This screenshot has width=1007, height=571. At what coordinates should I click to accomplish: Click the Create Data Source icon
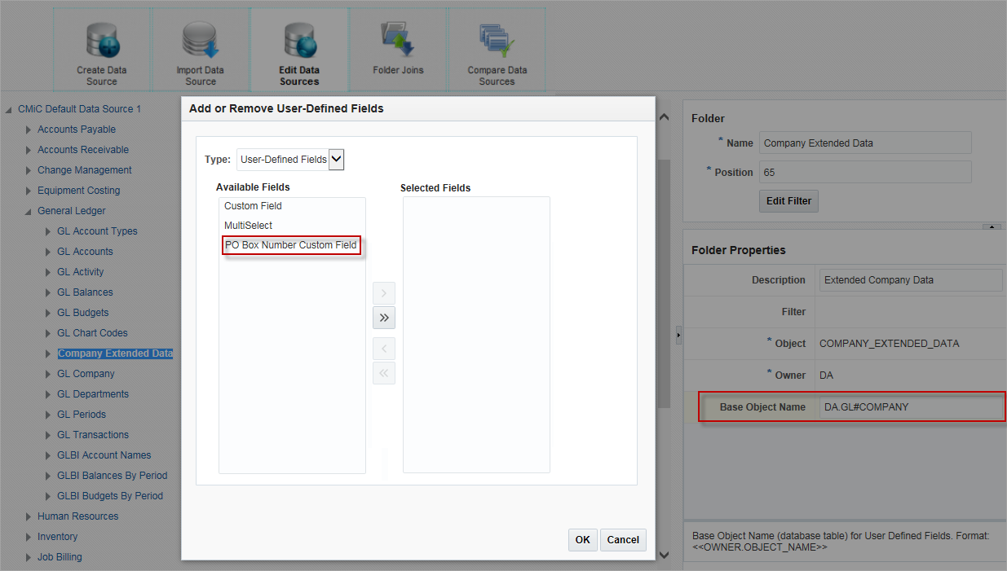(101, 49)
